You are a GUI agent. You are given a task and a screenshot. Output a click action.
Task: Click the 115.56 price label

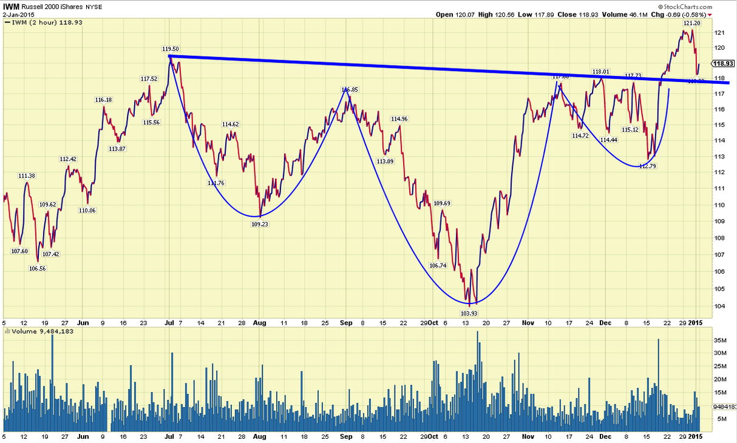151,123
